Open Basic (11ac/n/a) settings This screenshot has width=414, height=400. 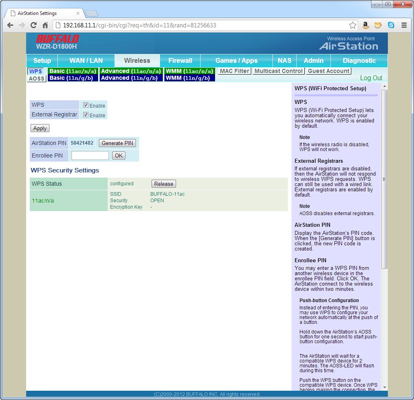pyautogui.click(x=73, y=71)
